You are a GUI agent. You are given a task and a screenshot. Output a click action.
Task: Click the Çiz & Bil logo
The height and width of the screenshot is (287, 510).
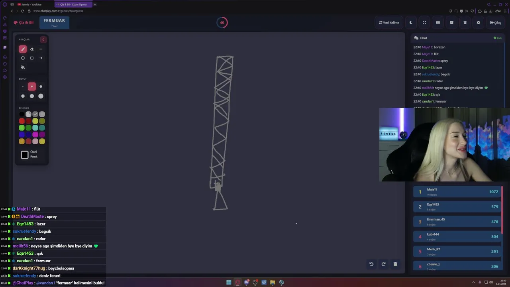point(24,23)
